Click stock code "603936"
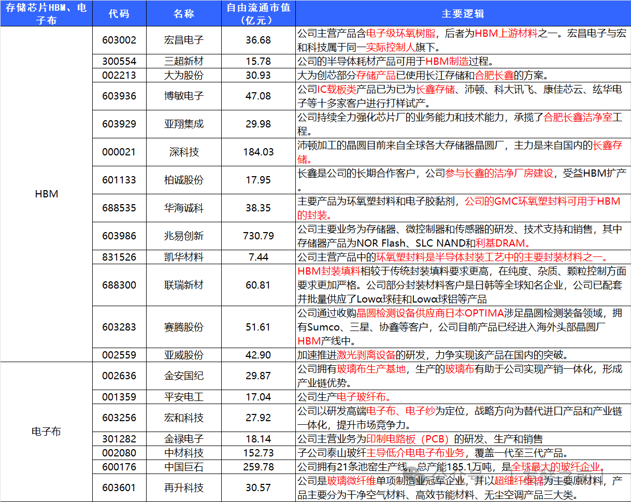This screenshot has height=502, width=631. pos(119,96)
